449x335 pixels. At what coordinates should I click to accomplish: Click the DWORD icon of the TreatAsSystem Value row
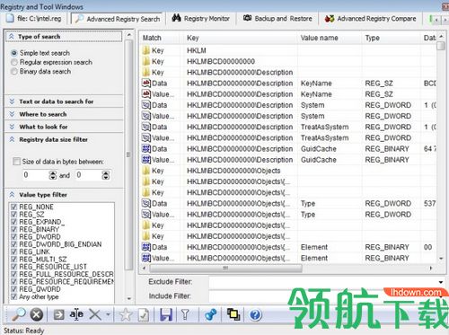coord(146,137)
